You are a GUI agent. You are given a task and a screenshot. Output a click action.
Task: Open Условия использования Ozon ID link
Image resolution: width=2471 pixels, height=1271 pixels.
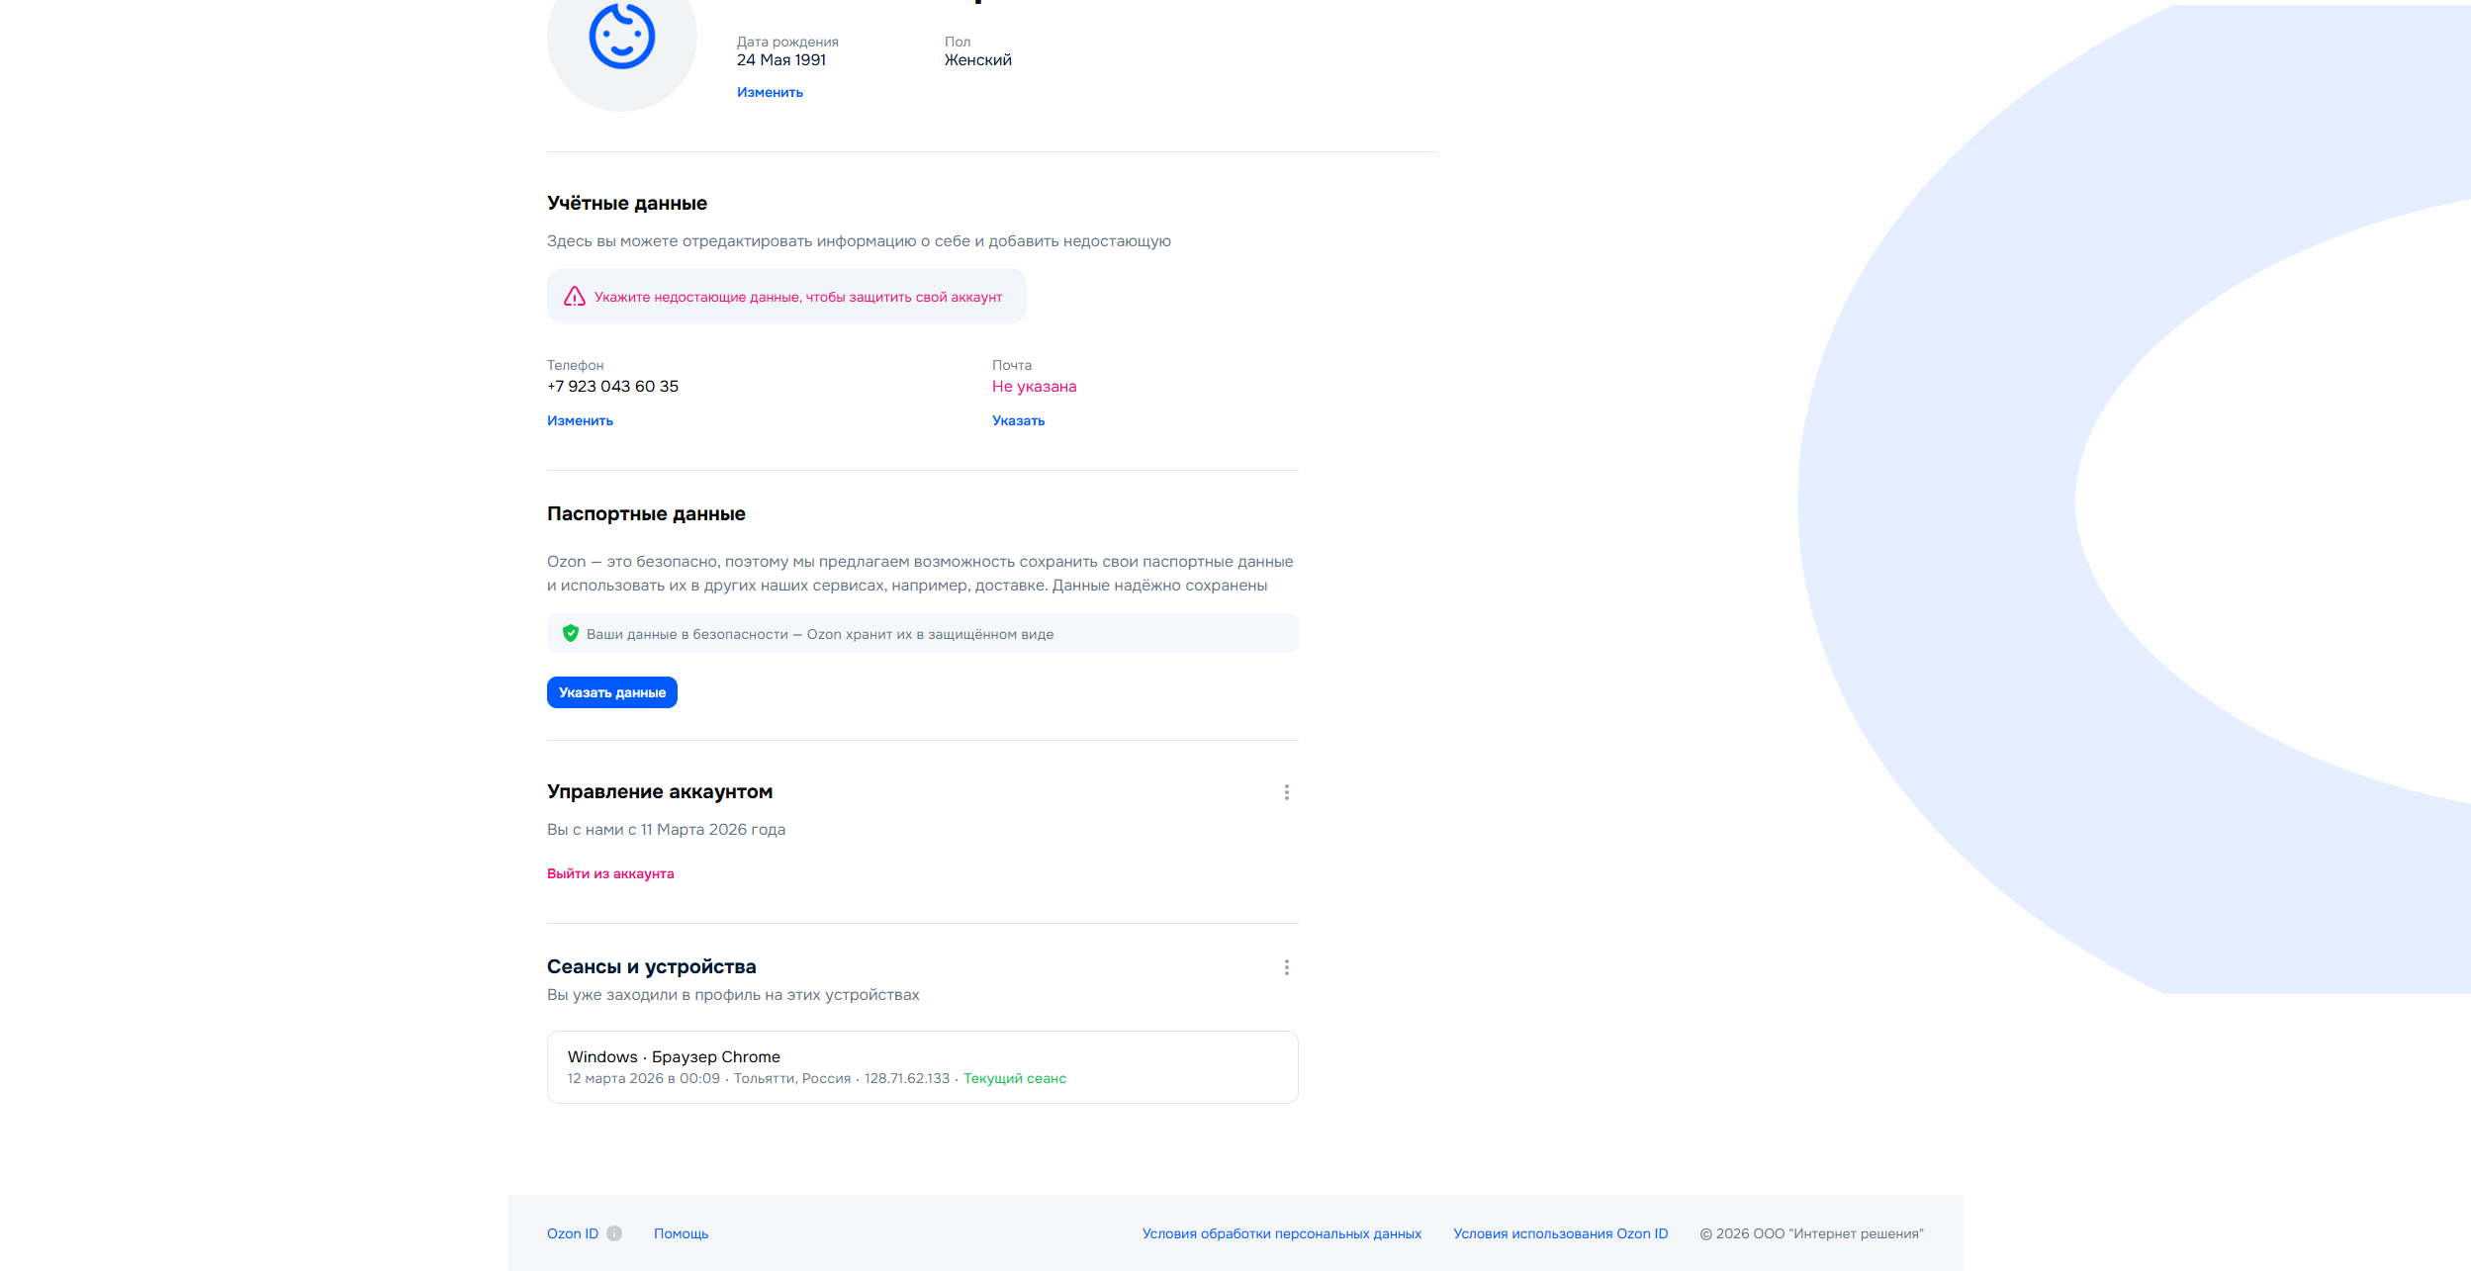[1560, 1233]
